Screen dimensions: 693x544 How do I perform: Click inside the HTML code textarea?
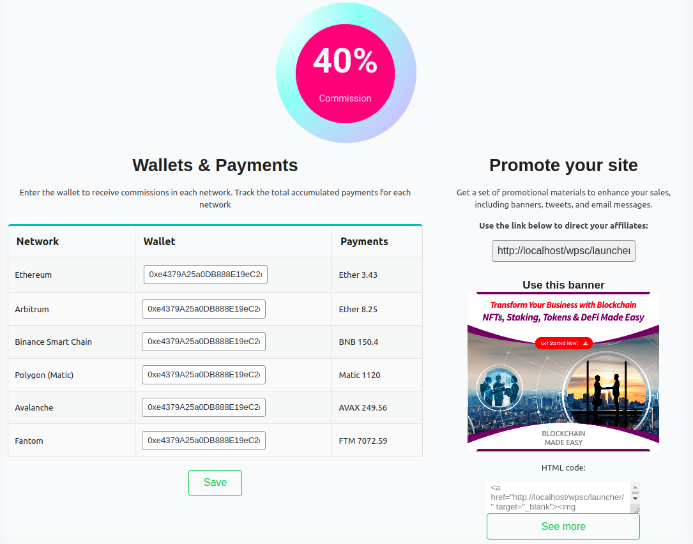click(559, 497)
